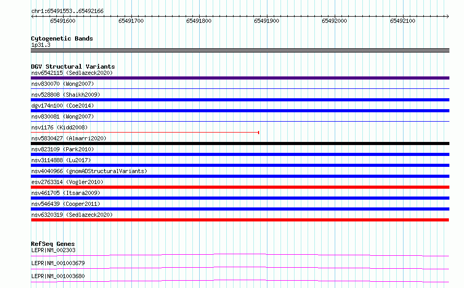
Task: Click ruler position 65491800
Action: click(199, 21)
